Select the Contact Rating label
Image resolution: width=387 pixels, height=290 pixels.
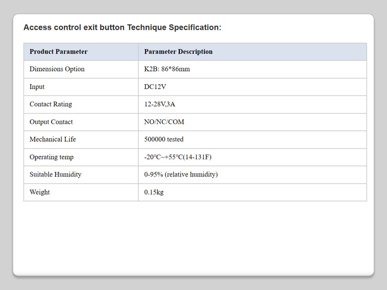(51, 104)
